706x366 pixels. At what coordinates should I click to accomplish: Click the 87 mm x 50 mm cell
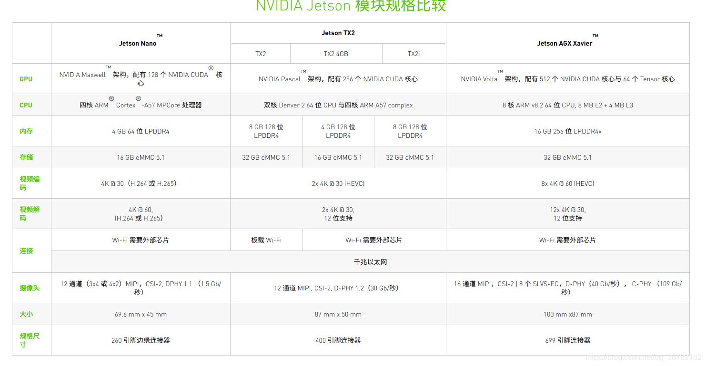338,314
